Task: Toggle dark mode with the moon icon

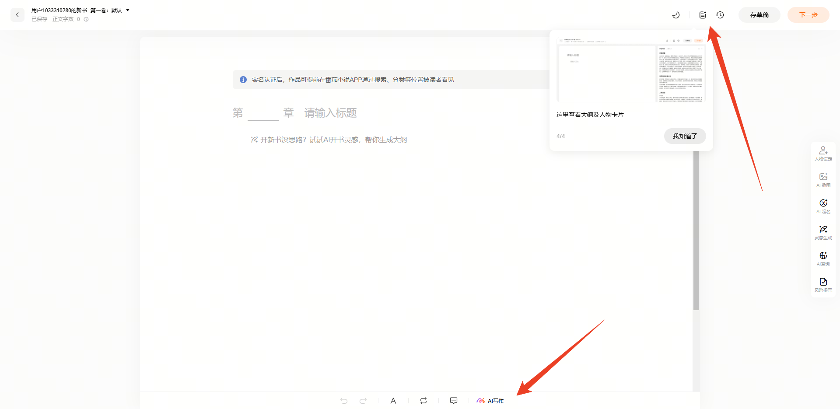Action: tap(676, 15)
